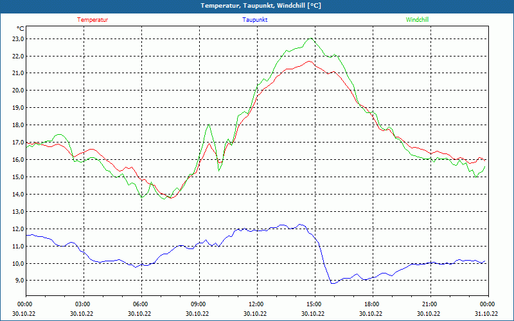Click the green Windchill legend label
This screenshot has height=321, width=514.
pyautogui.click(x=417, y=20)
